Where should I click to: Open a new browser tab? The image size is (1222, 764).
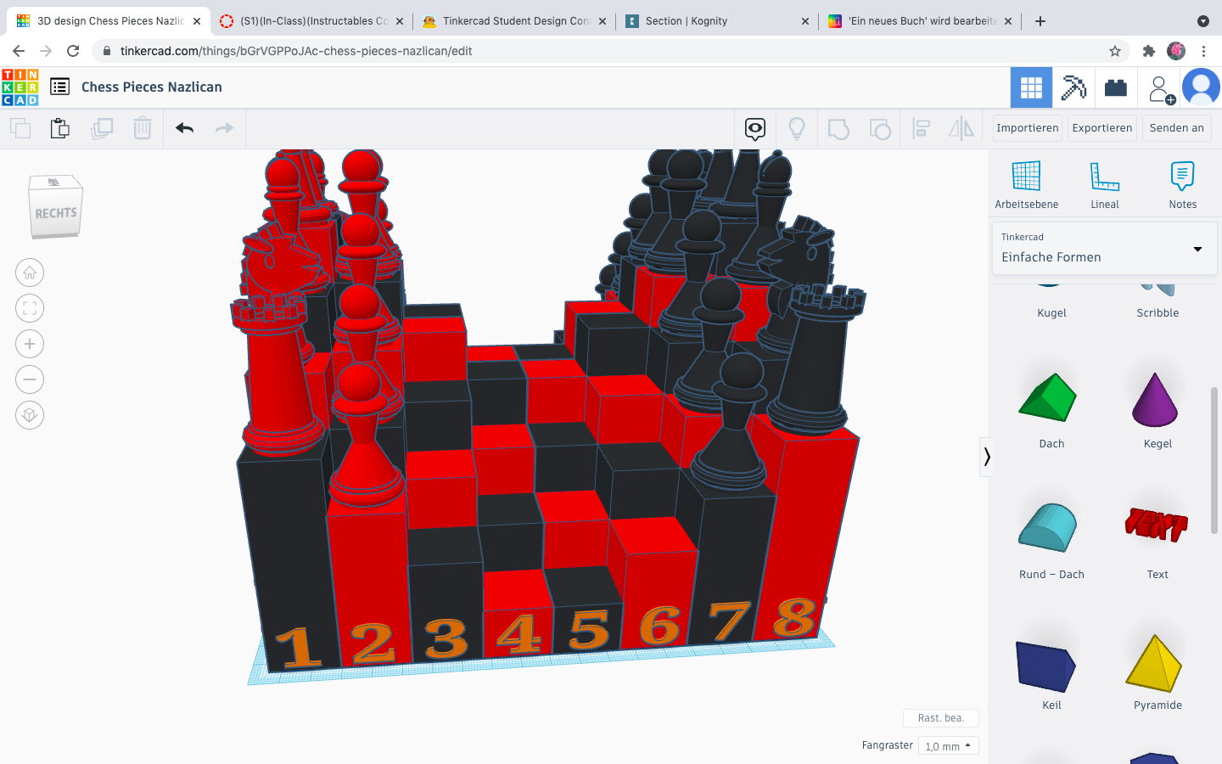click(1040, 21)
